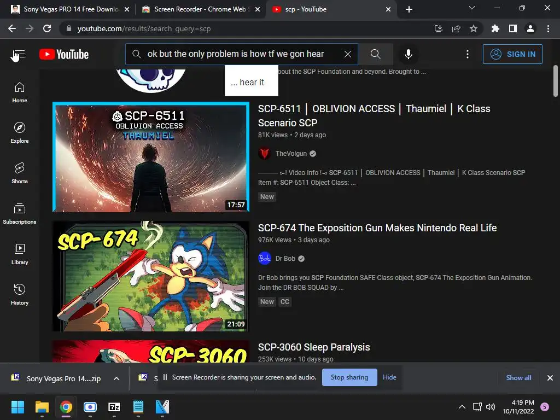
Task: Open SCP-674 Sonic thumbnail
Action: click(x=151, y=276)
